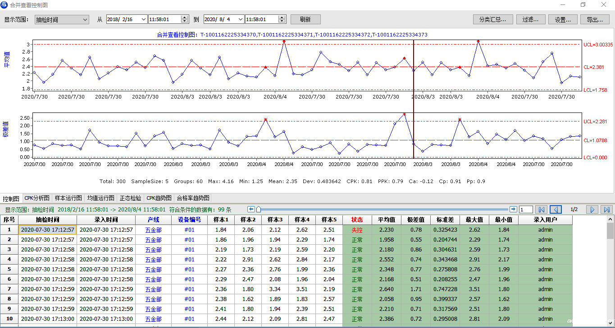The image size is (615, 328).
Task: Sort by 状态 column header
Action: click(357, 220)
